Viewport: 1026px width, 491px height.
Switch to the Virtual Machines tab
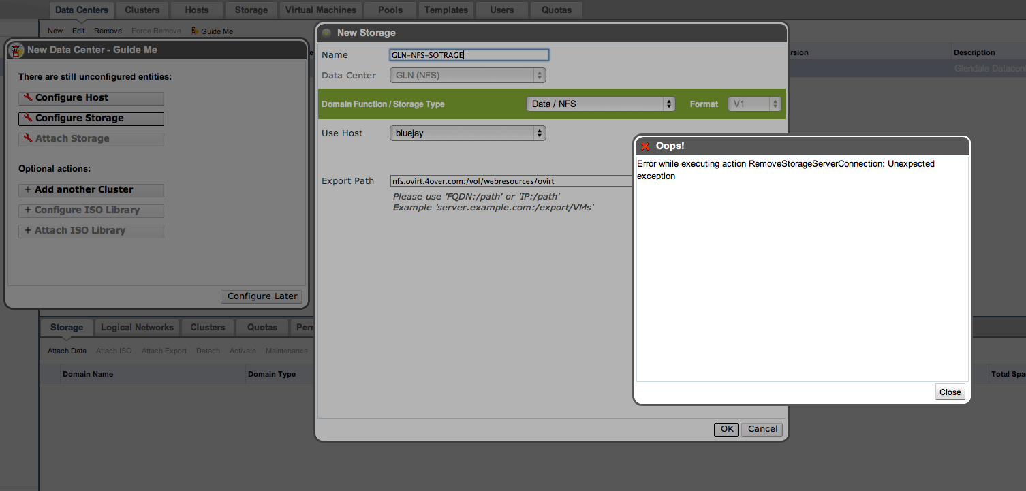(x=320, y=10)
